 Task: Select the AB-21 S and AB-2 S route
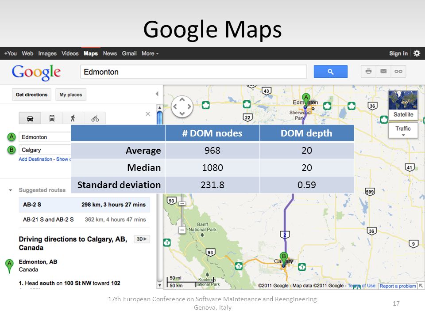[84, 220]
